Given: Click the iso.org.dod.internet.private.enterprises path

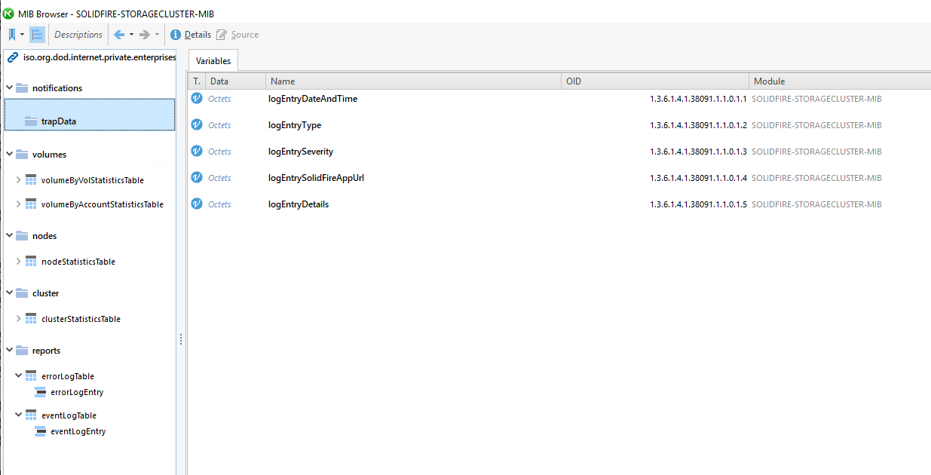Looking at the screenshot, I should [99, 57].
